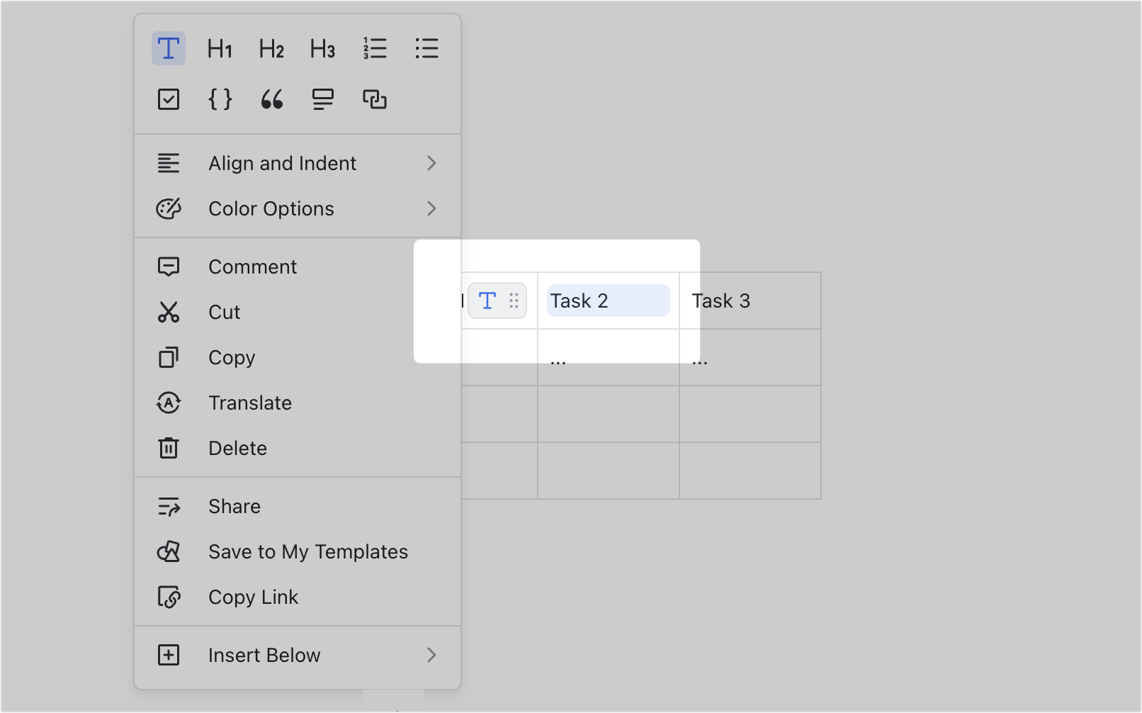Convert block to Heading 3
The width and height of the screenshot is (1142, 713).
click(x=322, y=48)
